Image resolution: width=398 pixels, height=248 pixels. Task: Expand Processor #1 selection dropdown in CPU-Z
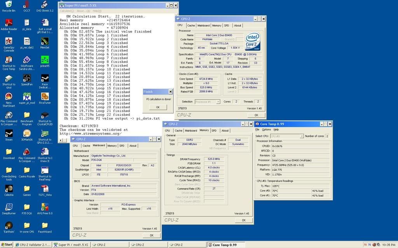pyautogui.click(x=218, y=102)
